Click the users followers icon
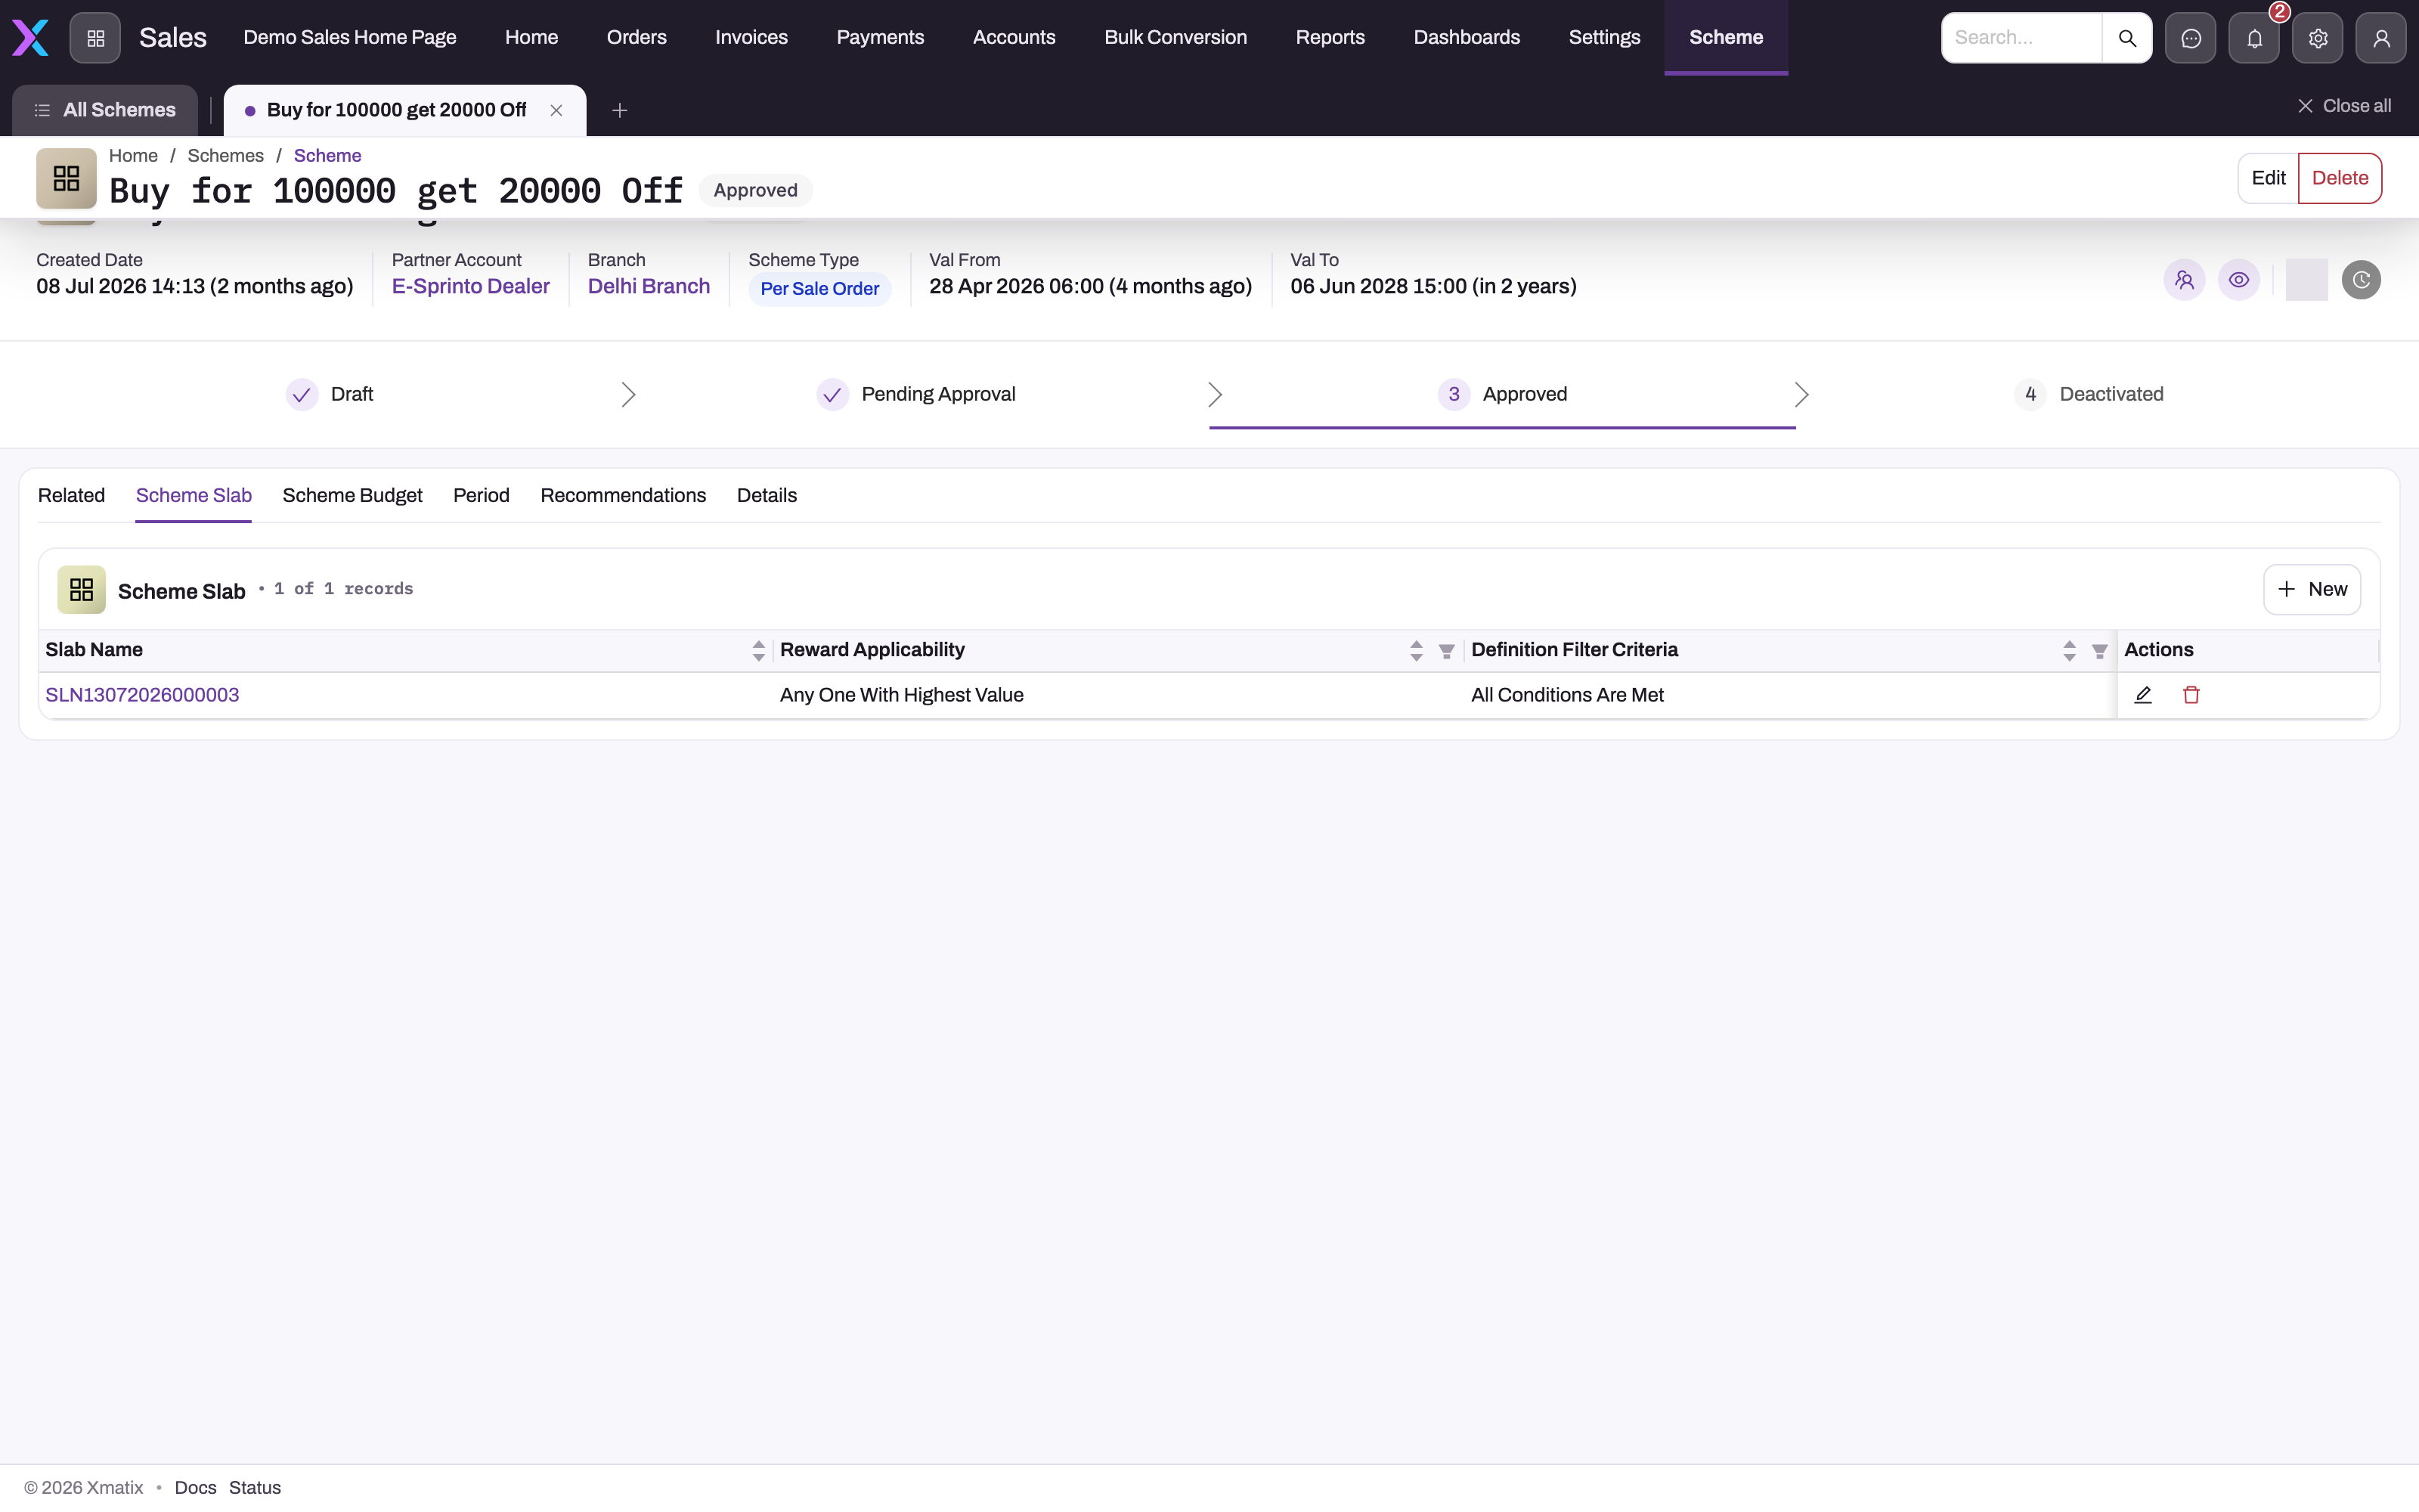The width and height of the screenshot is (2419, 1512). tap(2184, 280)
